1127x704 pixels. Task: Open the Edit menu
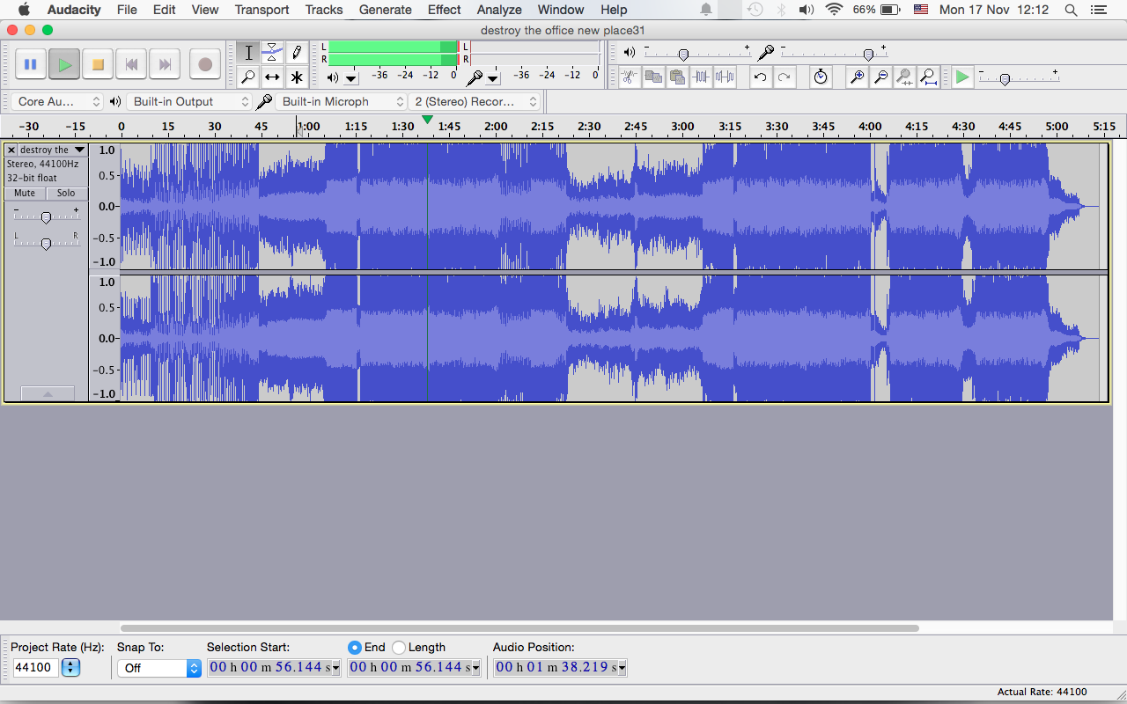point(164,10)
